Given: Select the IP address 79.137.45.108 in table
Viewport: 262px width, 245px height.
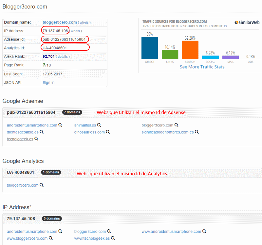Looking at the screenshot, I should pos(55,31).
